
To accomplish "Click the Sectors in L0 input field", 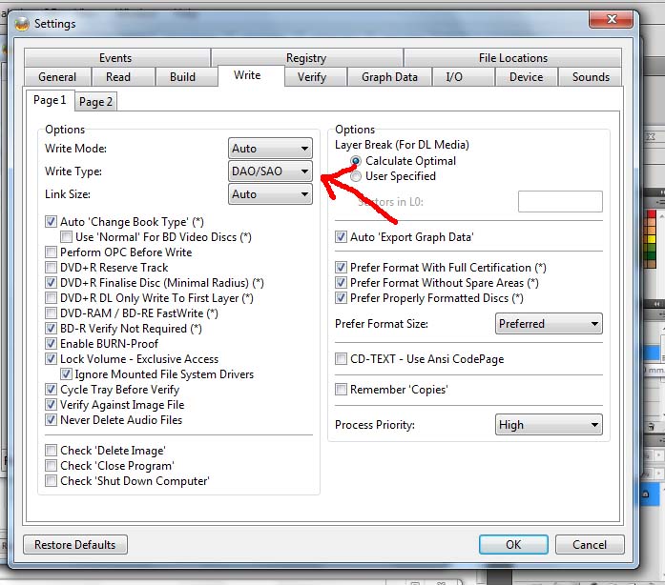I will (x=560, y=201).
